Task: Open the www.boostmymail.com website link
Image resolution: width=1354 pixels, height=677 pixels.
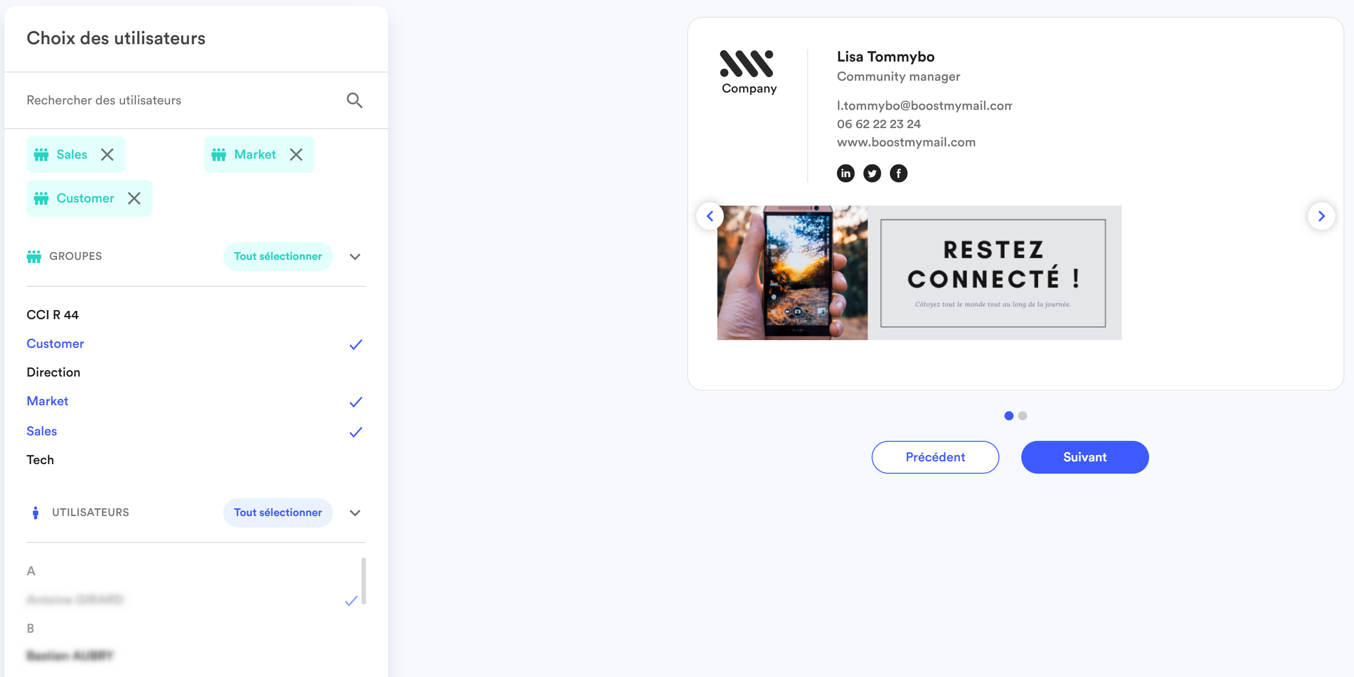Action: tap(906, 142)
